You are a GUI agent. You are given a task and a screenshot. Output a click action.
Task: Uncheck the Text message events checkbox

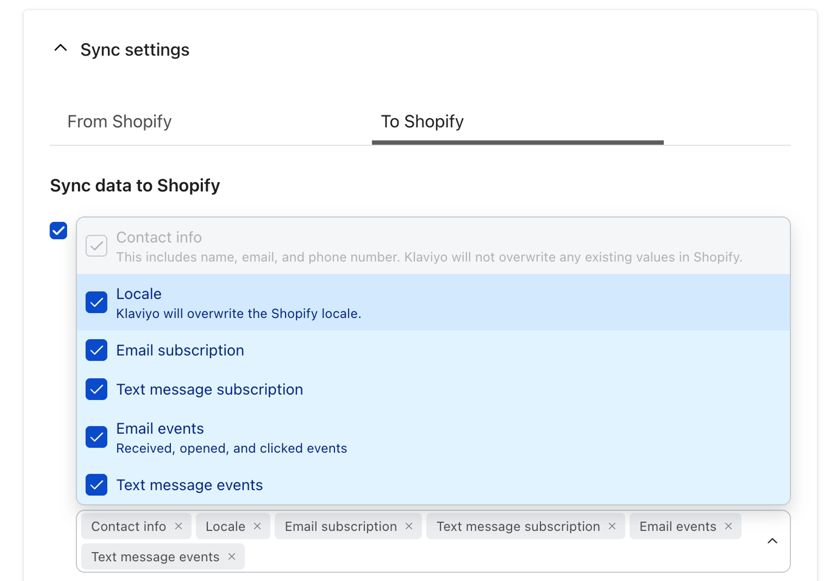(97, 485)
